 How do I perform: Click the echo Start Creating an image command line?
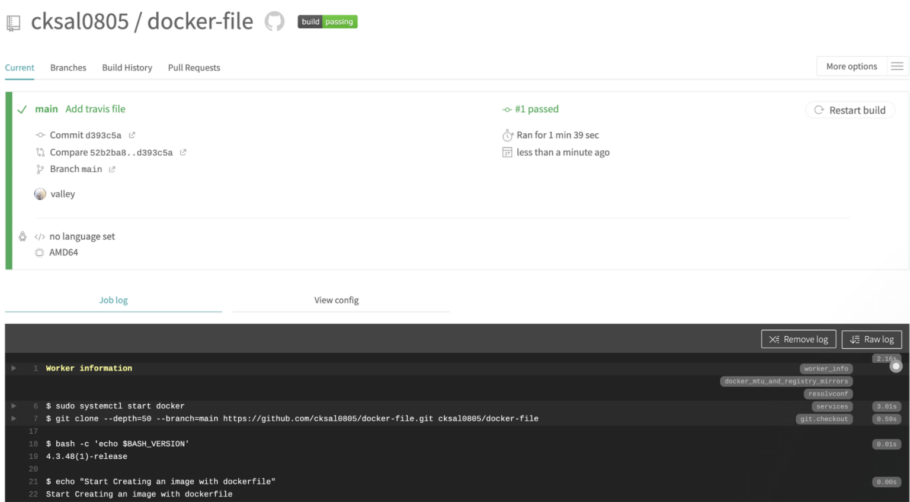pos(161,482)
